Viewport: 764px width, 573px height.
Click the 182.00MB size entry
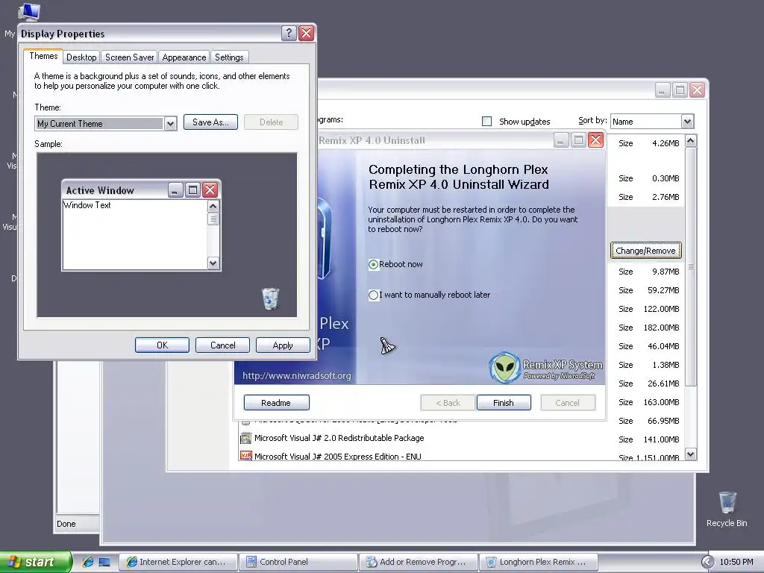click(x=661, y=328)
